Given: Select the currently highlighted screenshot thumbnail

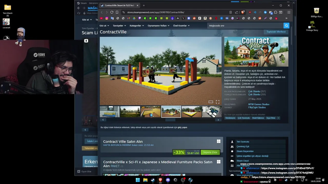Looking at the screenshot, I should (x=171, y=111).
